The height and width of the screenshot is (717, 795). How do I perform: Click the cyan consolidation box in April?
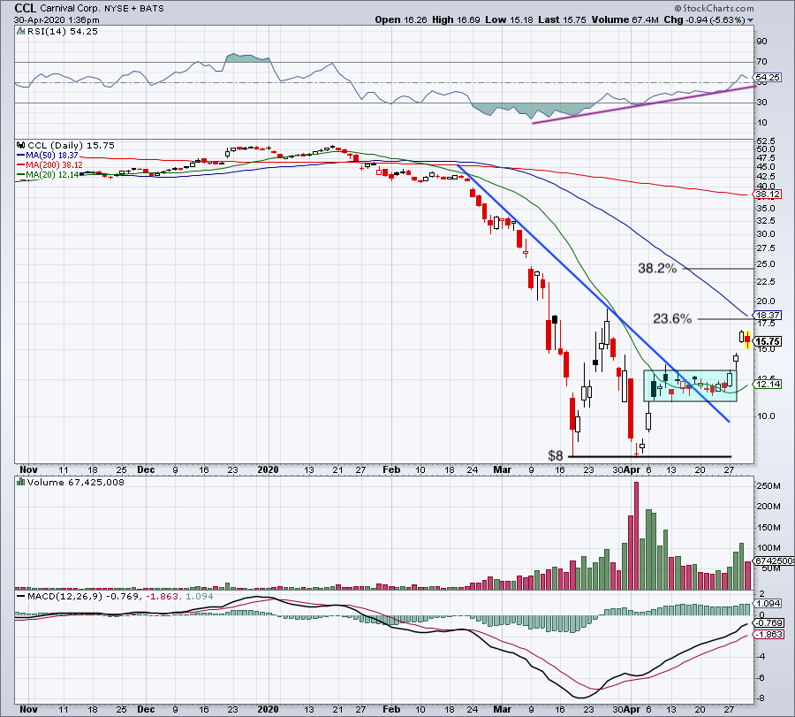click(x=690, y=385)
